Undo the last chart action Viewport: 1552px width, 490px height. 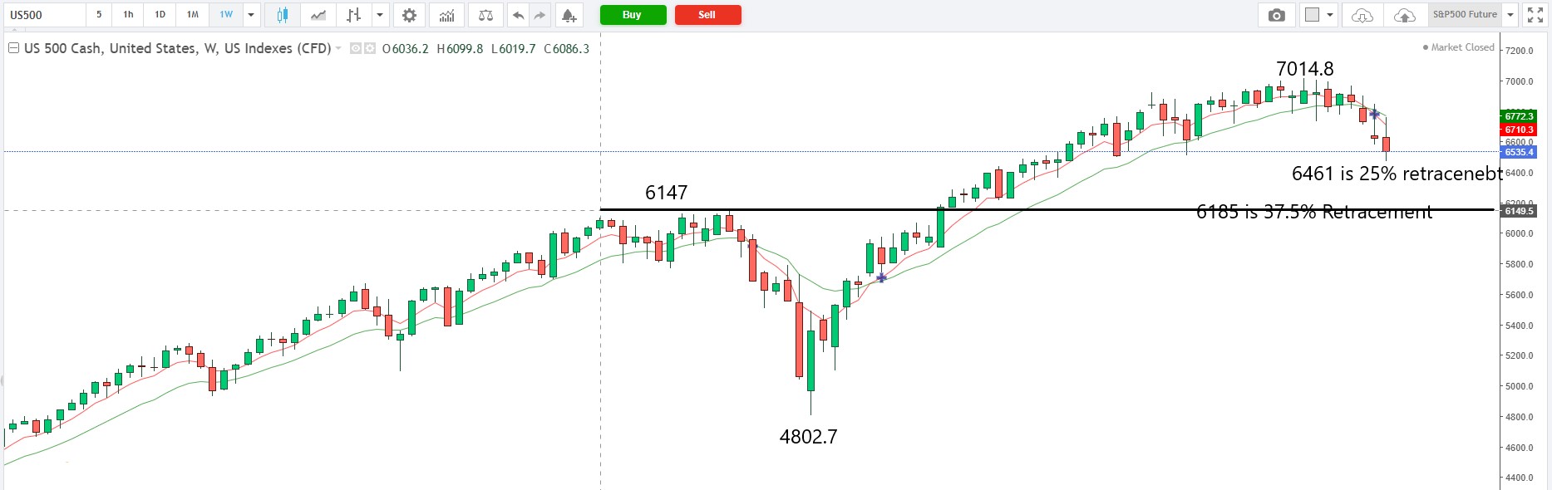click(518, 15)
